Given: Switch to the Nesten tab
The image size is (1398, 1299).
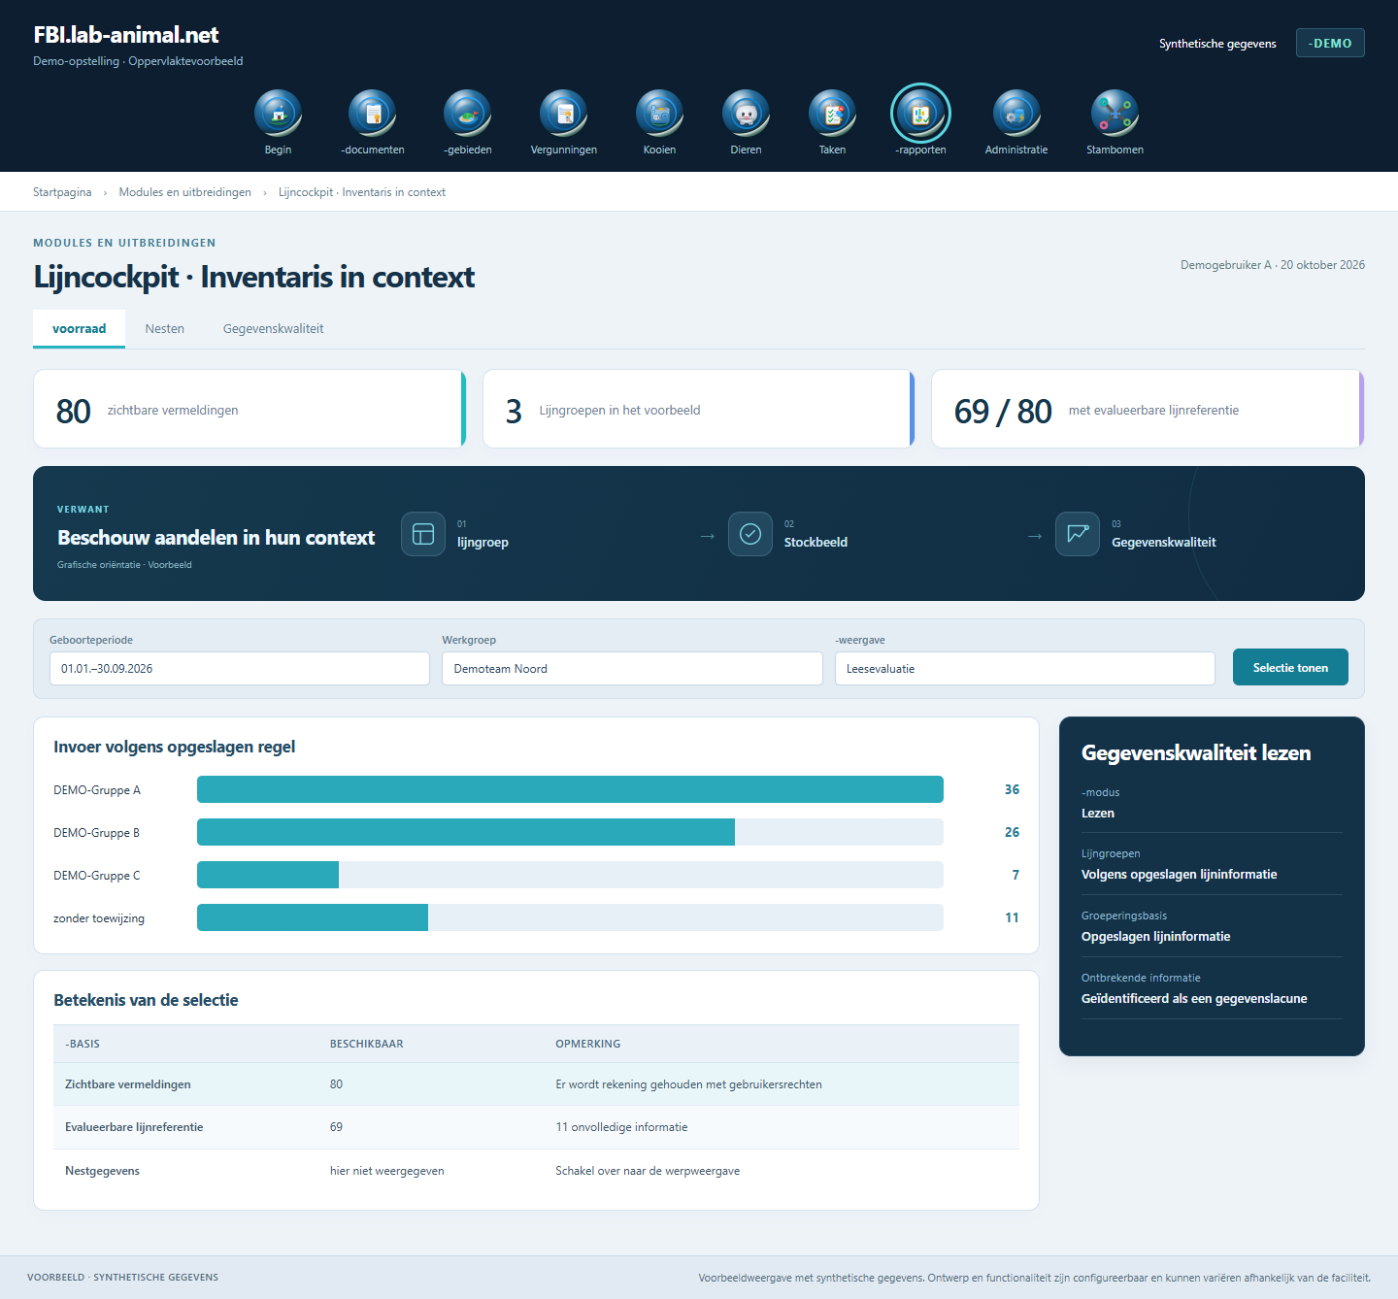Looking at the screenshot, I should point(165,328).
